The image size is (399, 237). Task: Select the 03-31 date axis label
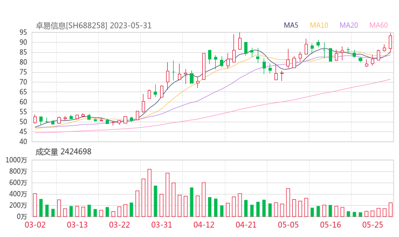pyautogui.click(x=161, y=225)
